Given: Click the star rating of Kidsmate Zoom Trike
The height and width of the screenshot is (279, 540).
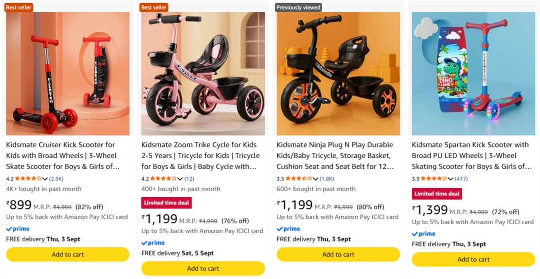Looking at the screenshot, I should (x=164, y=179).
